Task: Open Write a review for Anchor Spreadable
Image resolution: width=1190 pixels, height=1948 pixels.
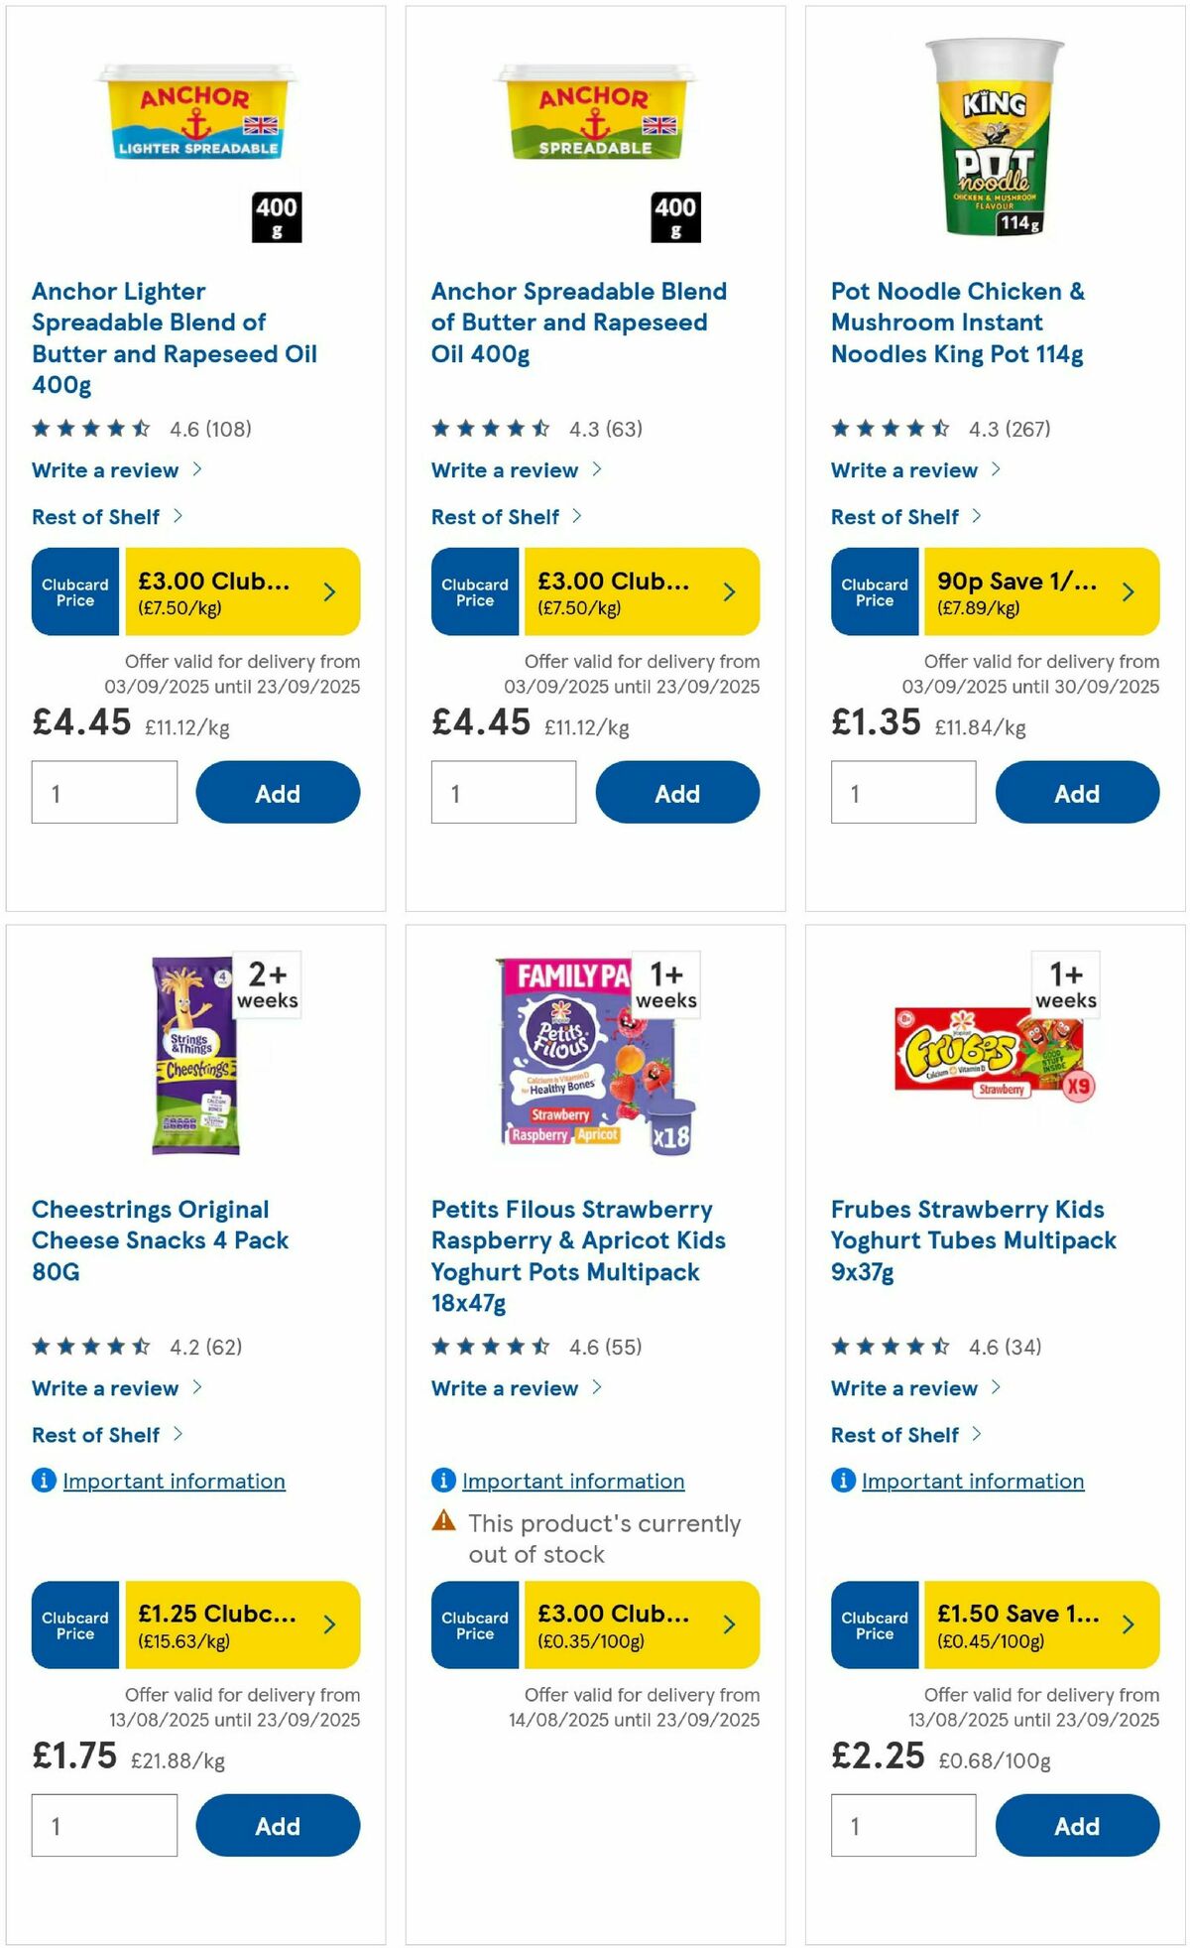Action: [x=508, y=469]
